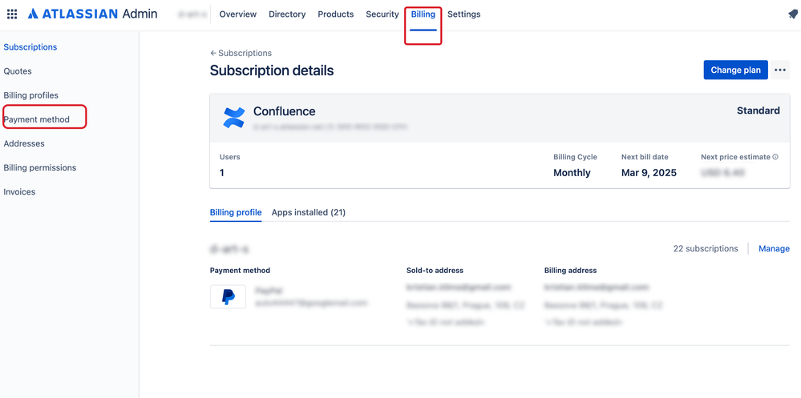Click the Manage link
801x398 pixels.
[x=774, y=248]
